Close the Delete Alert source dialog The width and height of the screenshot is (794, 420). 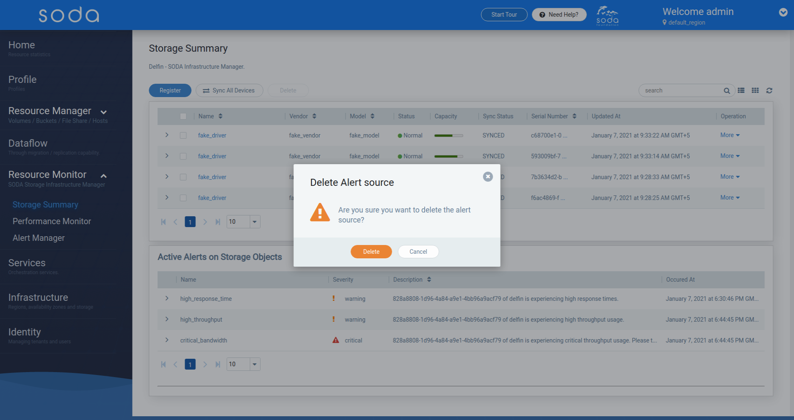click(x=488, y=177)
